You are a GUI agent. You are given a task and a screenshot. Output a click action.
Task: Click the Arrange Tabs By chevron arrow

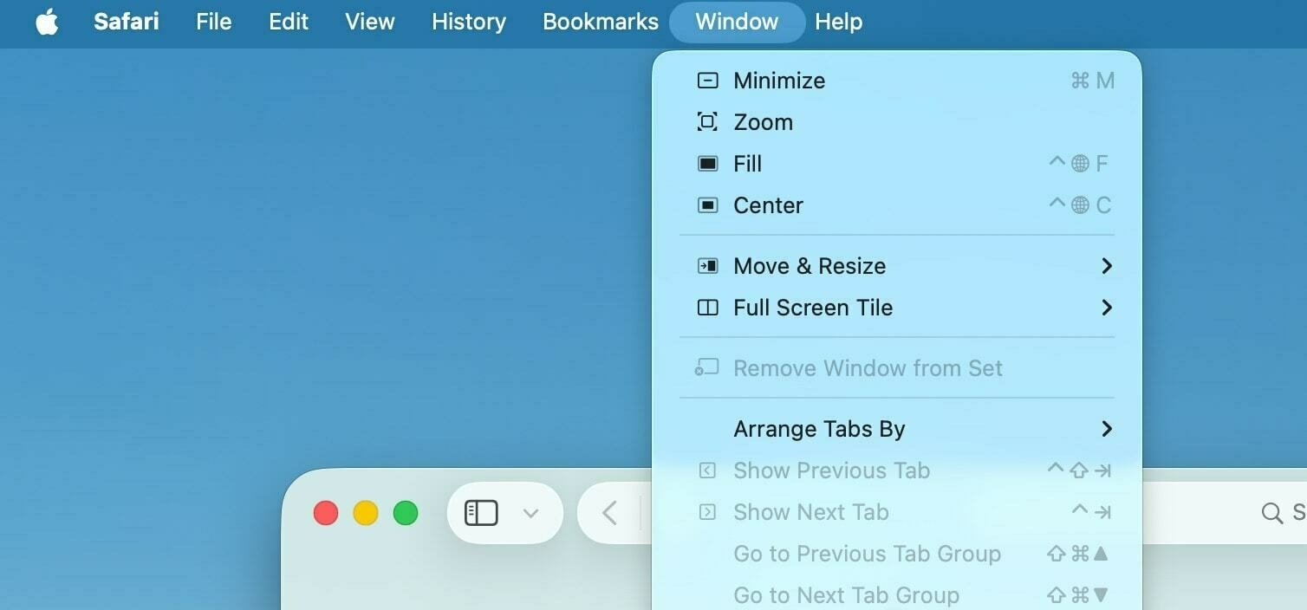1106,429
